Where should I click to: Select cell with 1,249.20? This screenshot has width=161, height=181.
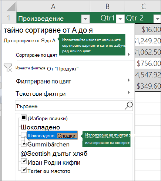(148, 41)
